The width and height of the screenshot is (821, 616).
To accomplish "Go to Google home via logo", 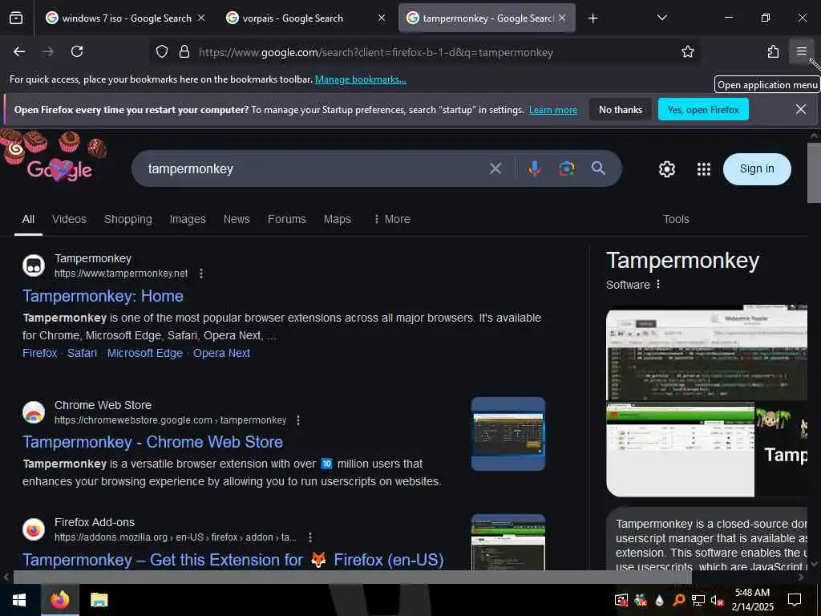I will [59, 169].
